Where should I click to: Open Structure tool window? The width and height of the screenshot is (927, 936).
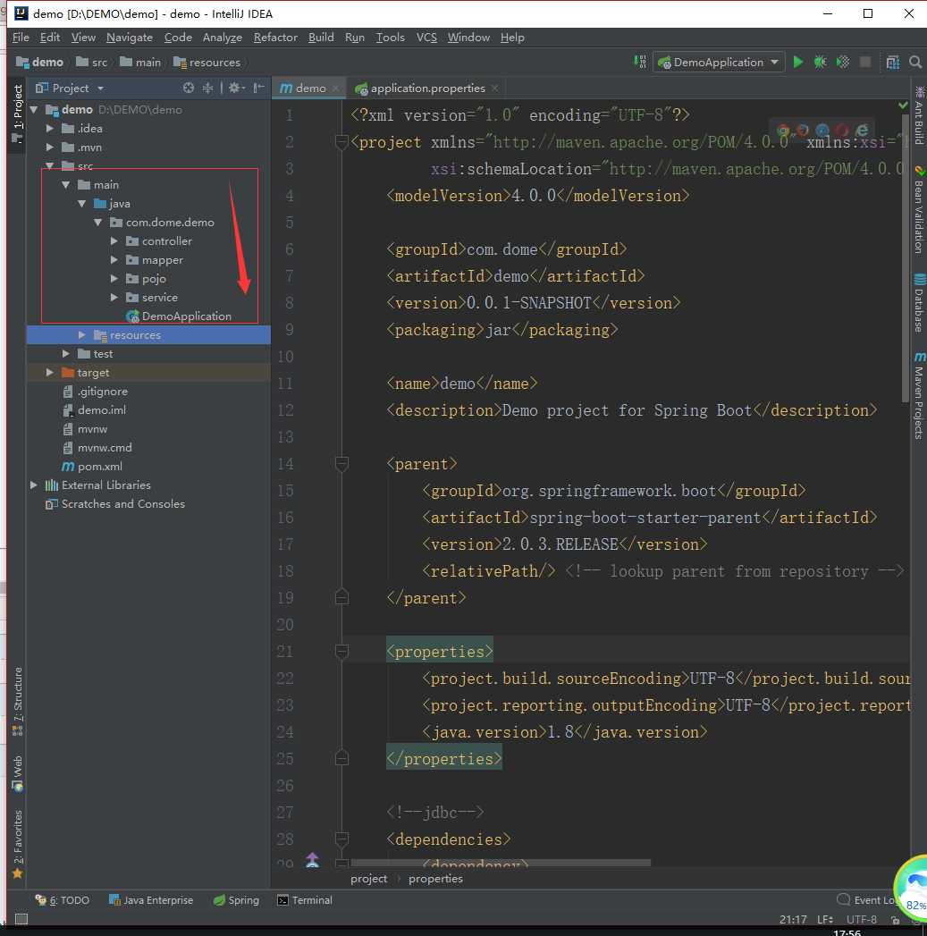click(x=18, y=702)
